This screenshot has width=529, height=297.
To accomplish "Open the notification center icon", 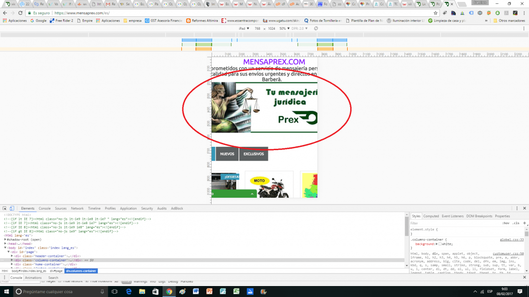I will 520,292.
